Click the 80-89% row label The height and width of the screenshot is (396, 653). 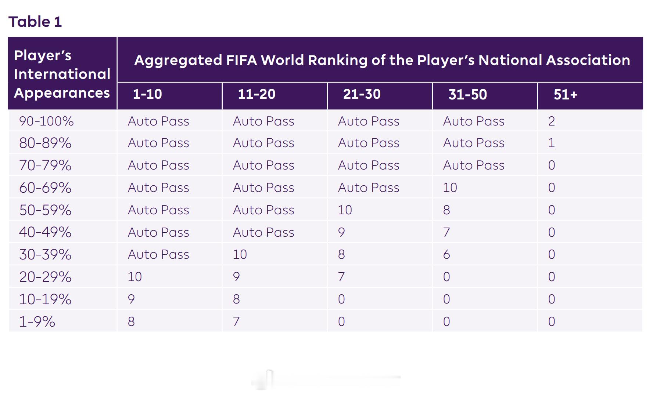click(x=45, y=143)
